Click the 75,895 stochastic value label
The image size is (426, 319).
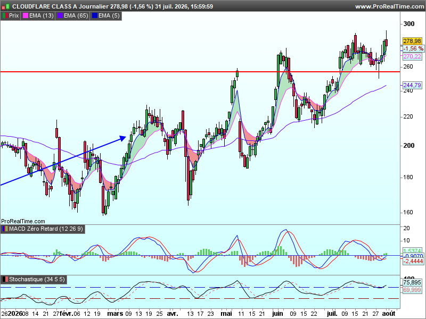412,283
